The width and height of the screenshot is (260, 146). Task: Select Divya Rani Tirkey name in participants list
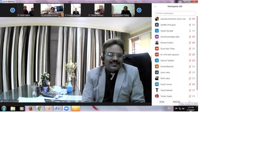tap(168, 49)
